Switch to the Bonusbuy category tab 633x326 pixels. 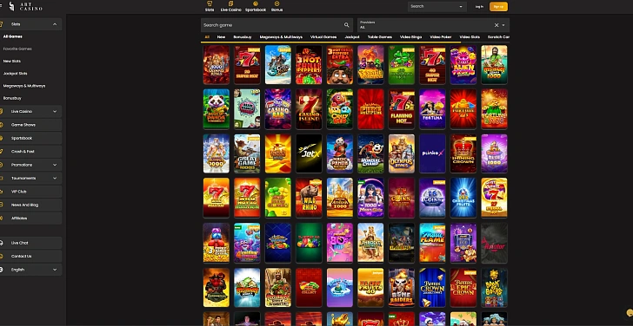243,37
